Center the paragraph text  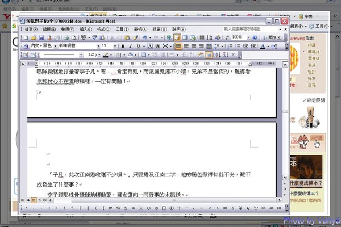tap(194, 46)
